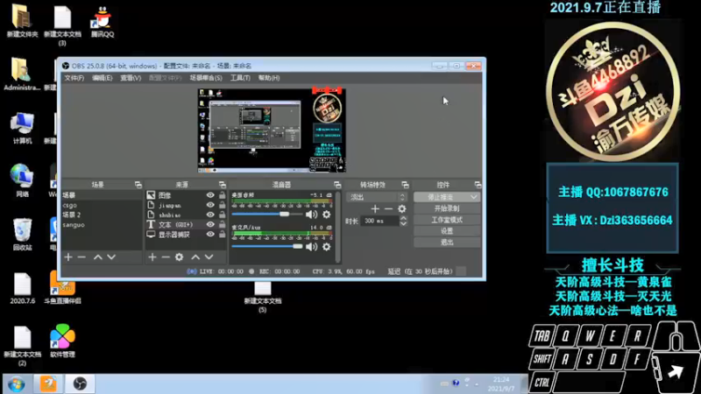Pop out the 控件 dock panel
This screenshot has width=701, height=394.
(478, 185)
